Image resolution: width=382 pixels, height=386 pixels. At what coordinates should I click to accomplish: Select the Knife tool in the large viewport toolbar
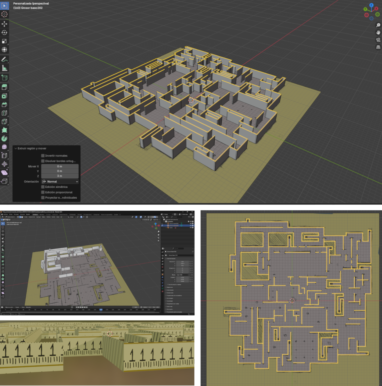(x=5, y=122)
